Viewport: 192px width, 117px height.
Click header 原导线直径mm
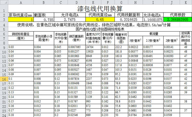coord(21,15)
